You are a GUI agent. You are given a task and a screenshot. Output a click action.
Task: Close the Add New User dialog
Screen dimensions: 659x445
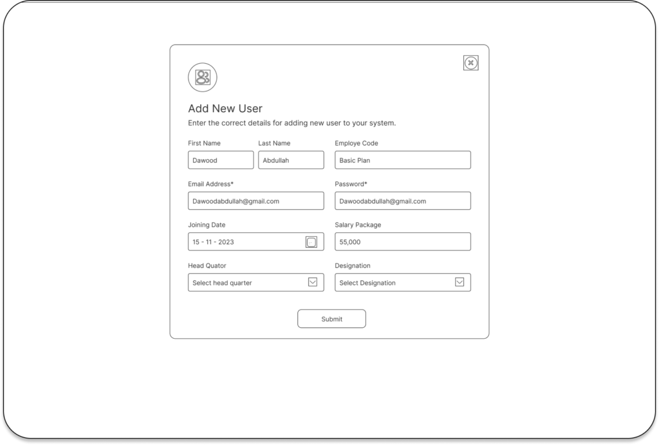[470, 63]
